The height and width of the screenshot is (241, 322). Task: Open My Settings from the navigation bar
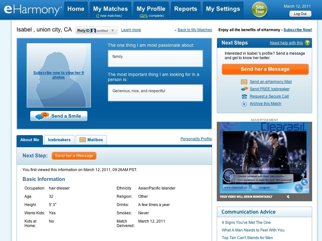pyautogui.click(x=223, y=9)
